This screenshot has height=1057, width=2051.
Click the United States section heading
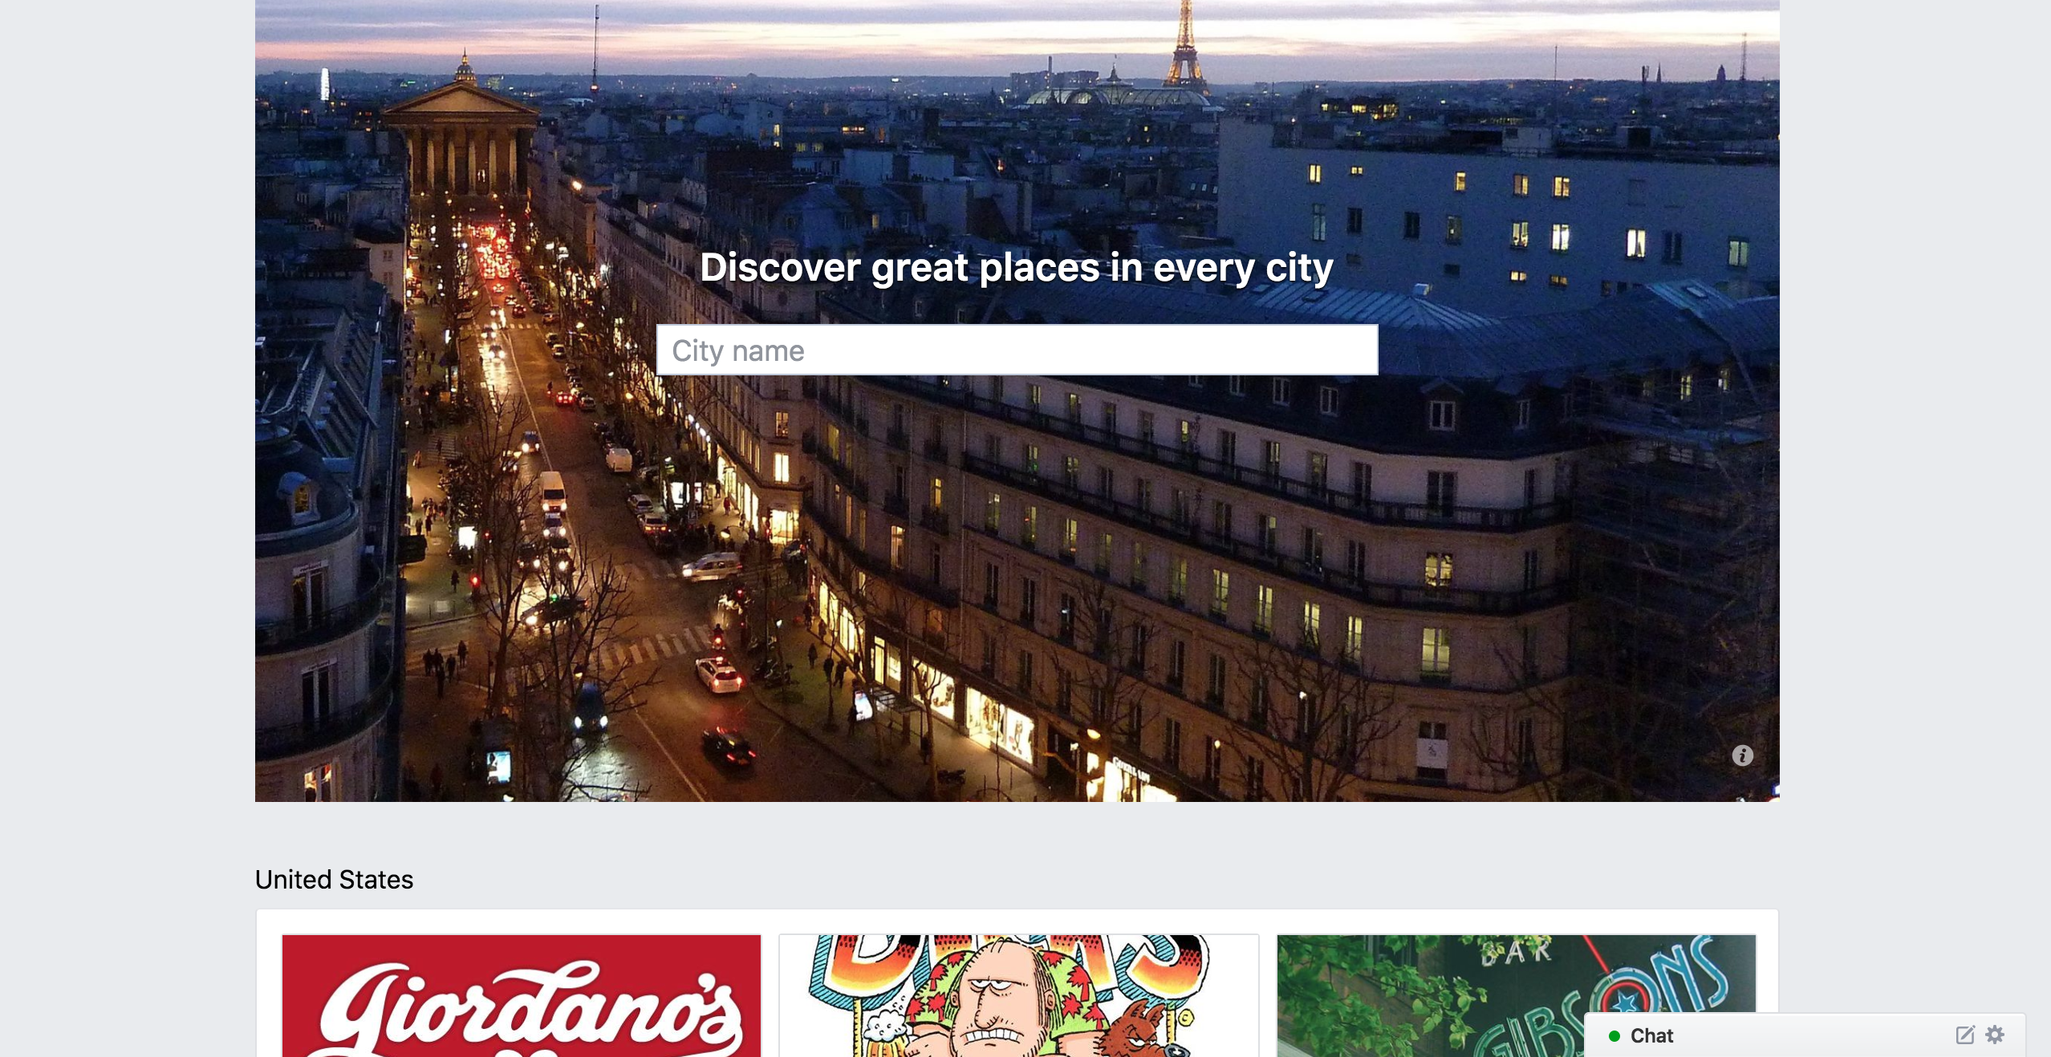(334, 880)
